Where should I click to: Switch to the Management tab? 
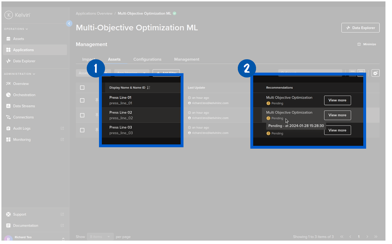[x=187, y=59]
